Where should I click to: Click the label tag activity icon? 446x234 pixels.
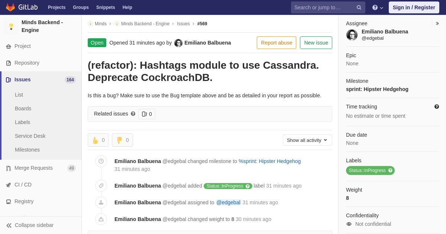(101, 186)
